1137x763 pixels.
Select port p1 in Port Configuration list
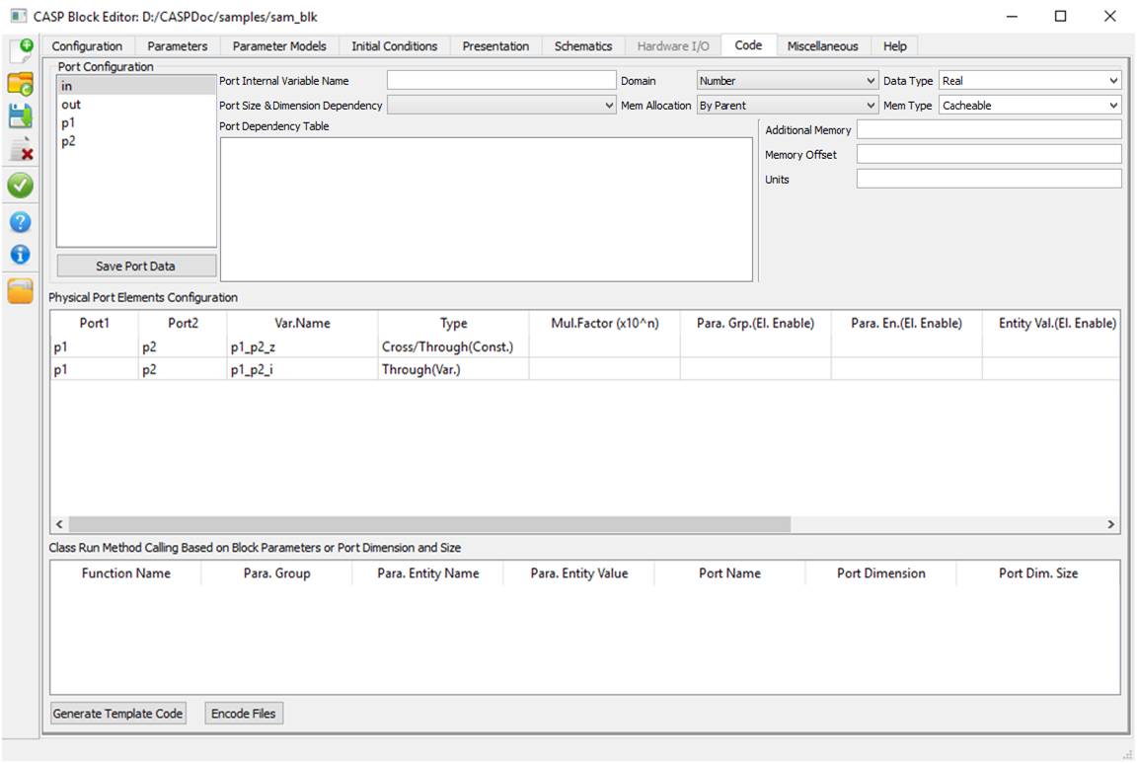[x=68, y=123]
